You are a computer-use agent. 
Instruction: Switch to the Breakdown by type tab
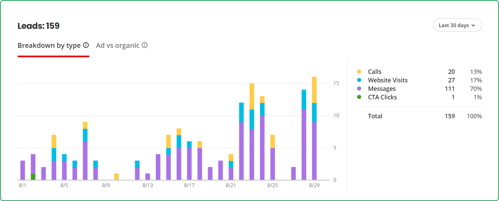[x=49, y=45]
